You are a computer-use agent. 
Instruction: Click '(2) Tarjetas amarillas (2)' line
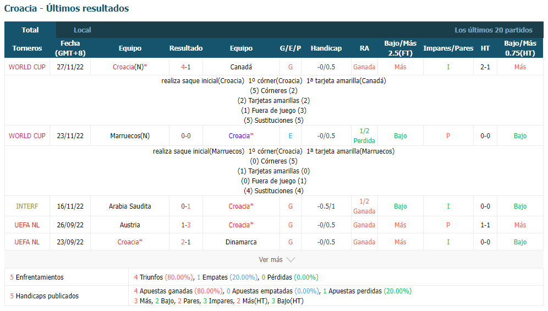point(273,101)
